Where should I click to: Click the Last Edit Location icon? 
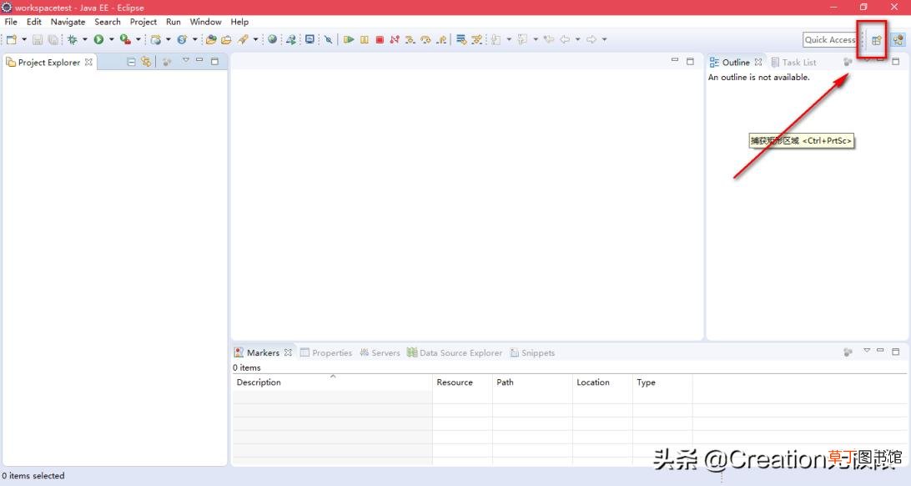549,39
